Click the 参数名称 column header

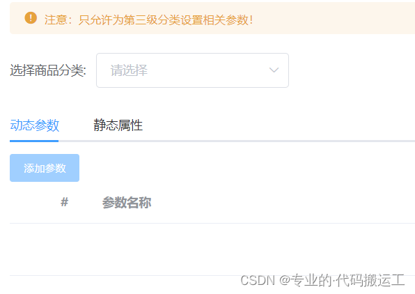(x=127, y=203)
